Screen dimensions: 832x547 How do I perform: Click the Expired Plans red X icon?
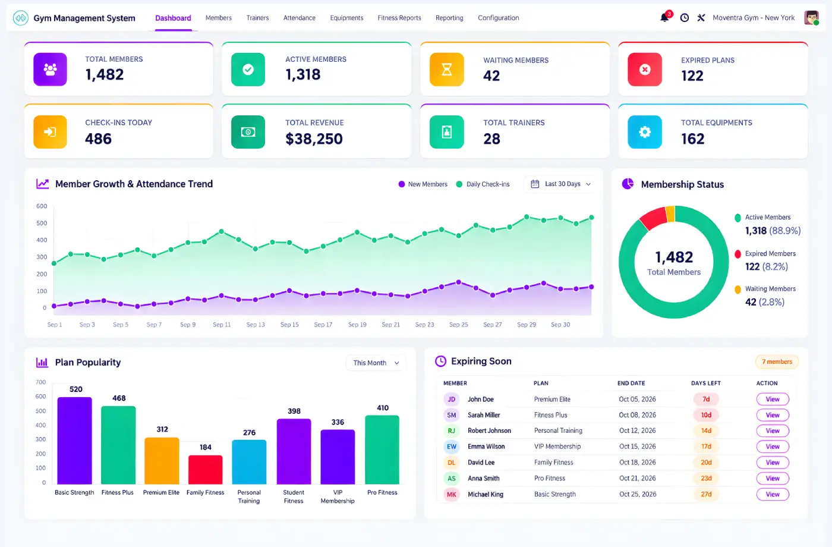[645, 70]
